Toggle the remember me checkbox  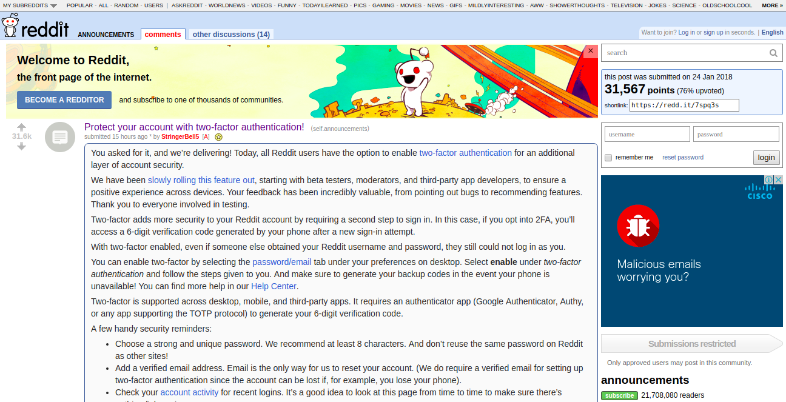tap(608, 158)
